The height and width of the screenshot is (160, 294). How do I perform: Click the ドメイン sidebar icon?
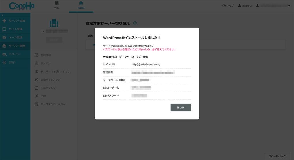click(x=4, y=54)
